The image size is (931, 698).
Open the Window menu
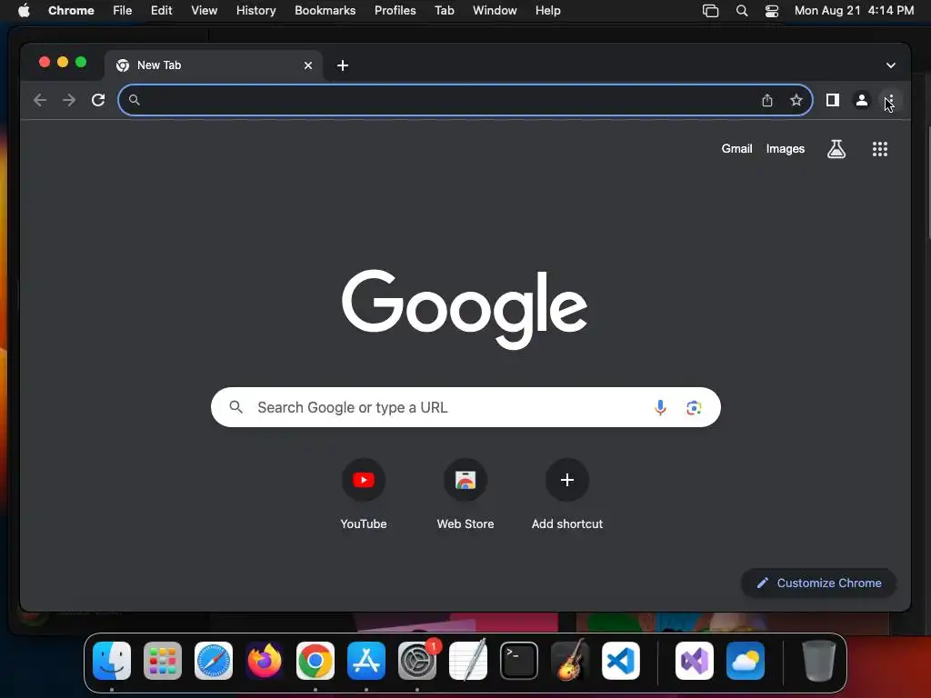click(x=495, y=11)
